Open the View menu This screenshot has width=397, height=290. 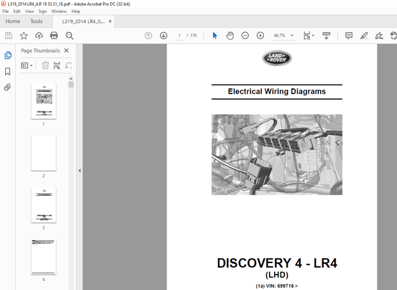pos(29,12)
